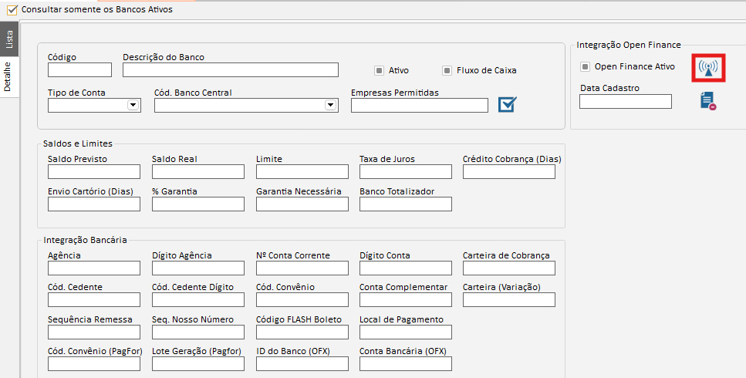Viewport: 746px width, 378px height.
Task: Focus the Agência input field
Action: coord(93,268)
